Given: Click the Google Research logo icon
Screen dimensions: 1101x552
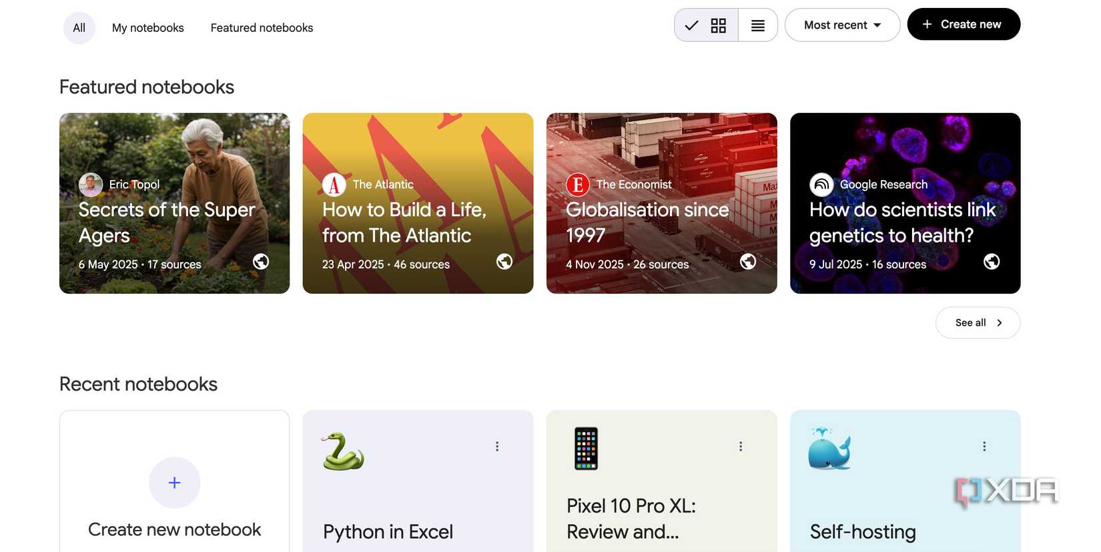Looking at the screenshot, I should (821, 184).
